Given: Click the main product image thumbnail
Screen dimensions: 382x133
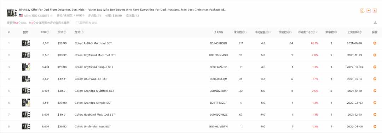Looking at the screenshot, I should tap(12, 13).
